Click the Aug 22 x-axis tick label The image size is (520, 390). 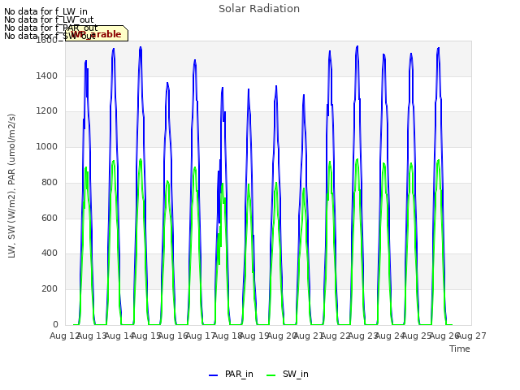coord(336,336)
